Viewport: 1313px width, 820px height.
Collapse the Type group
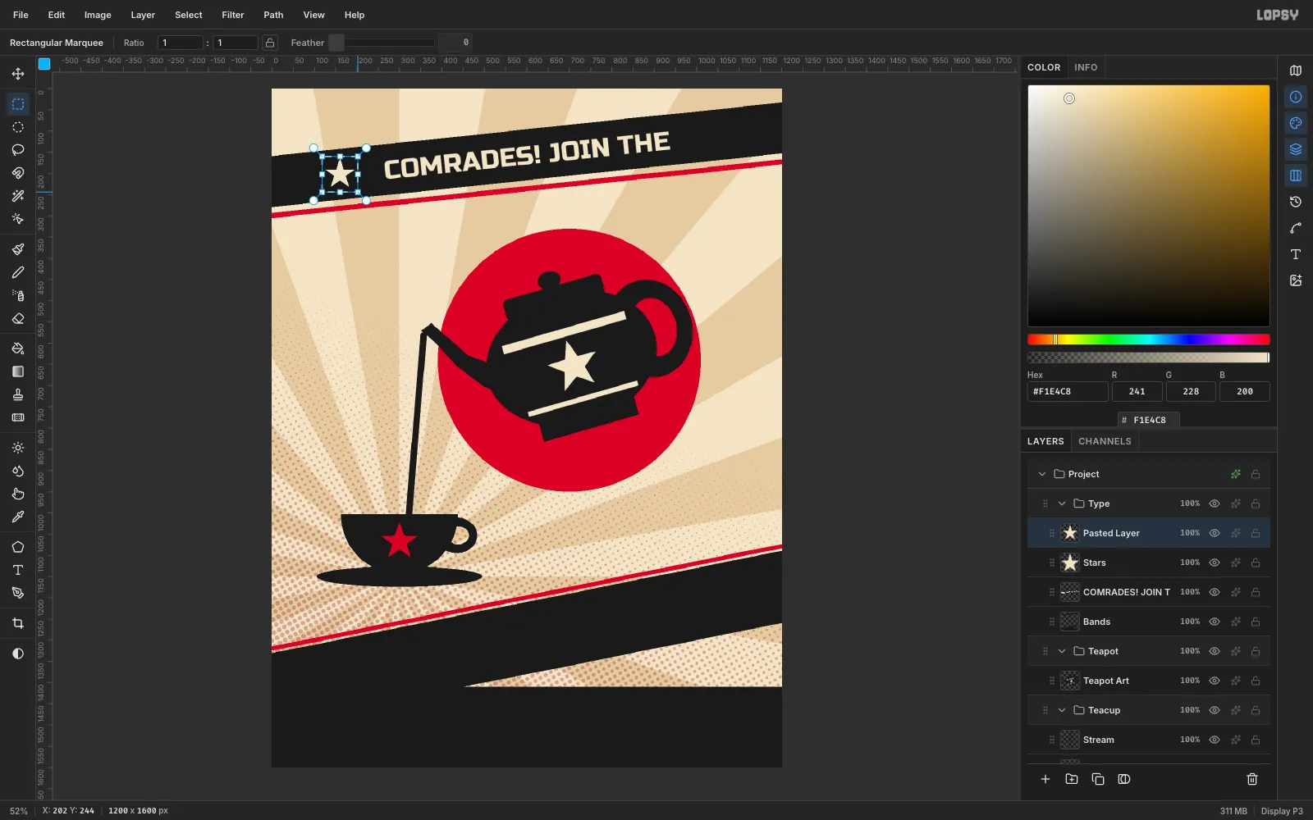tap(1062, 503)
